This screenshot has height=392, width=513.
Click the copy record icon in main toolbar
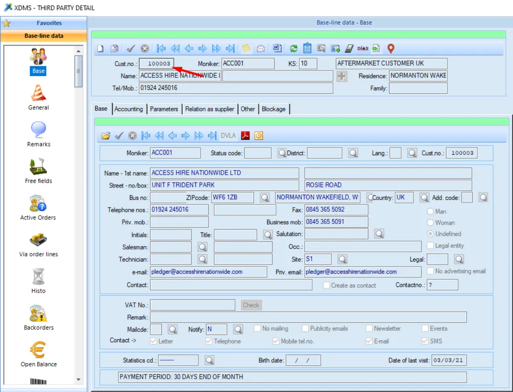(114, 48)
